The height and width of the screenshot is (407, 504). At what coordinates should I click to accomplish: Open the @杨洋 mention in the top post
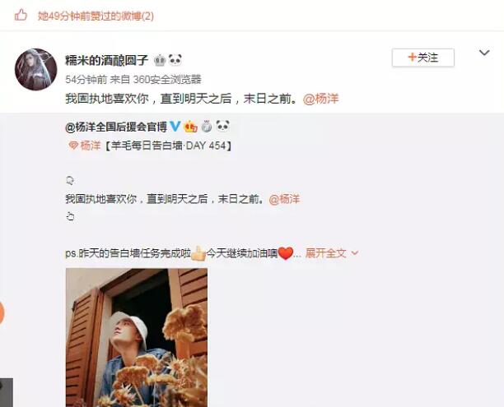[x=321, y=99]
